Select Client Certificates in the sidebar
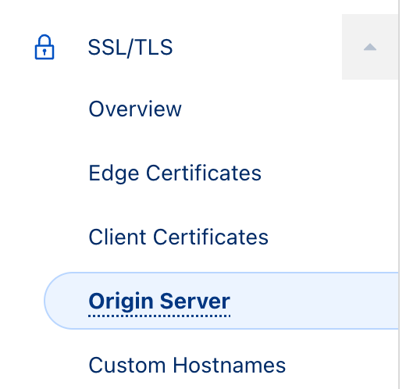 pos(178,237)
